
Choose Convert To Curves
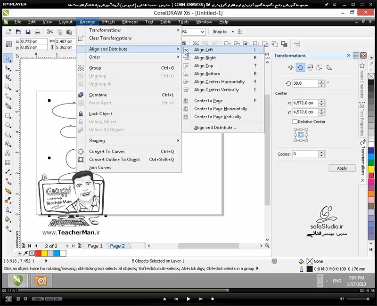pos(129,151)
